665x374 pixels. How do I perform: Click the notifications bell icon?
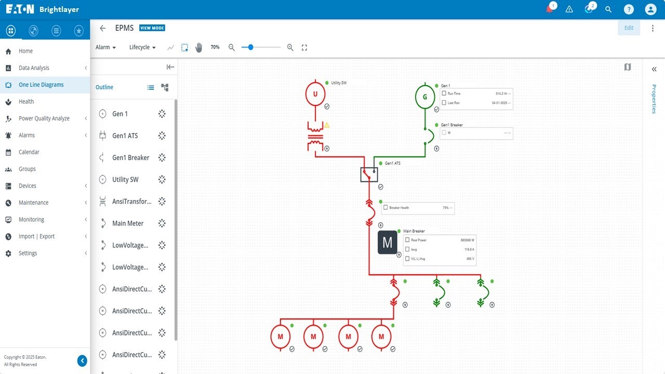pos(549,9)
